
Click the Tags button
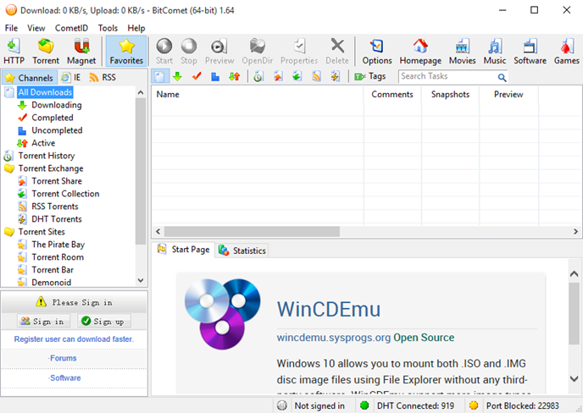[x=370, y=76]
